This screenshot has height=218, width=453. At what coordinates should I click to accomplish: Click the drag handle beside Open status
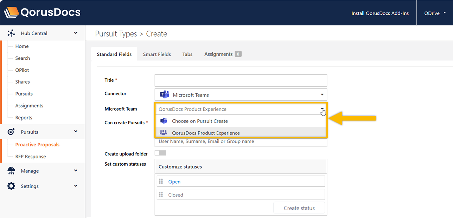[161, 181]
